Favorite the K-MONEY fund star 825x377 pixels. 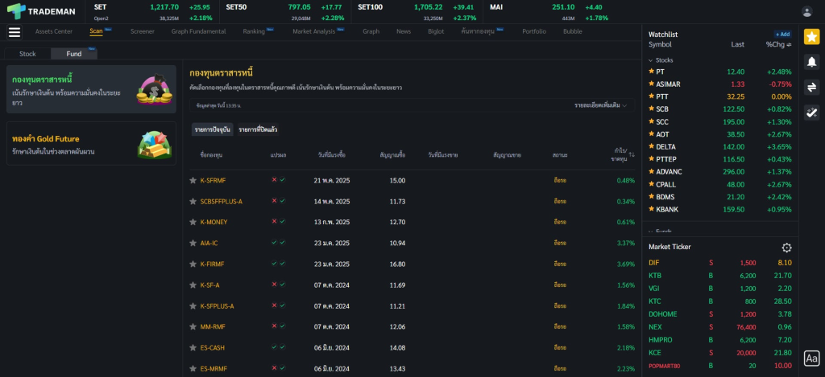coord(193,222)
